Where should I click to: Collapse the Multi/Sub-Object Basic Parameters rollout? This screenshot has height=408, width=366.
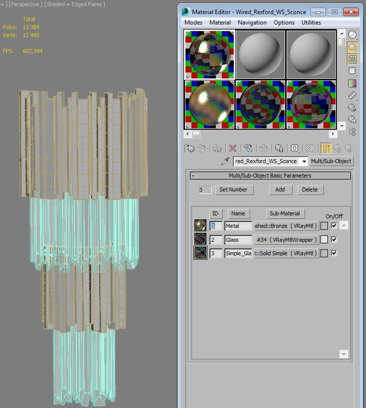coord(270,176)
